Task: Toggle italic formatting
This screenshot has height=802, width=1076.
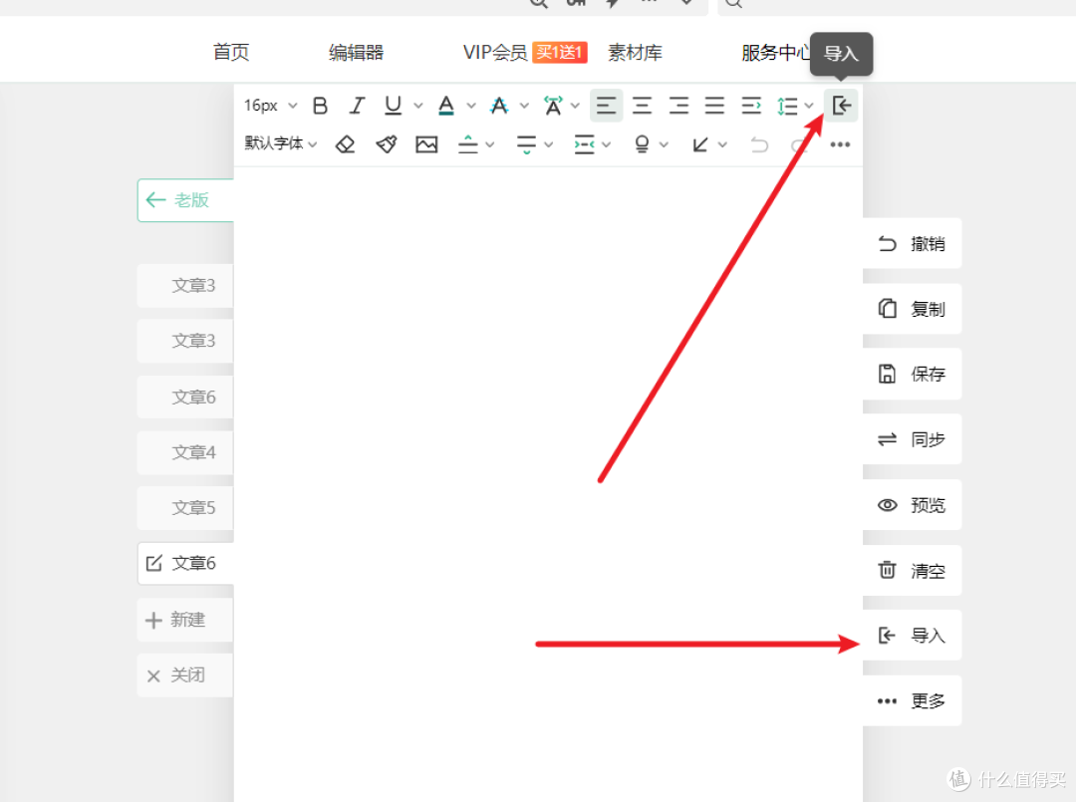Action: 357,106
